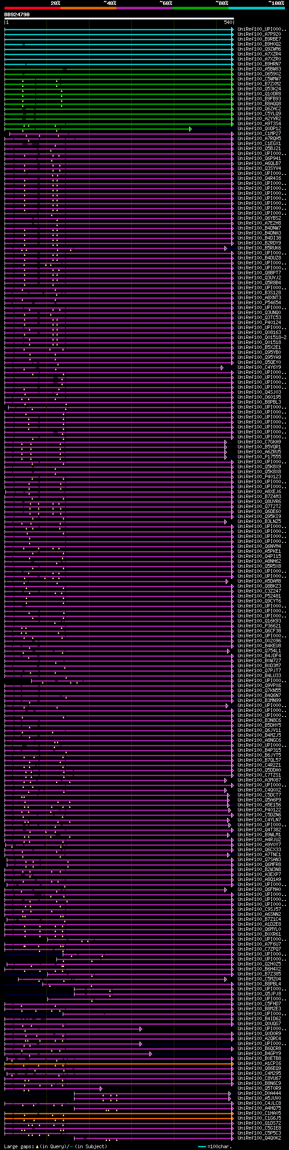Image resolution: width=289 pixels, height=1150 pixels.
Task: Select the hit UniRef100_B4Q6N7
Action: 259,696
